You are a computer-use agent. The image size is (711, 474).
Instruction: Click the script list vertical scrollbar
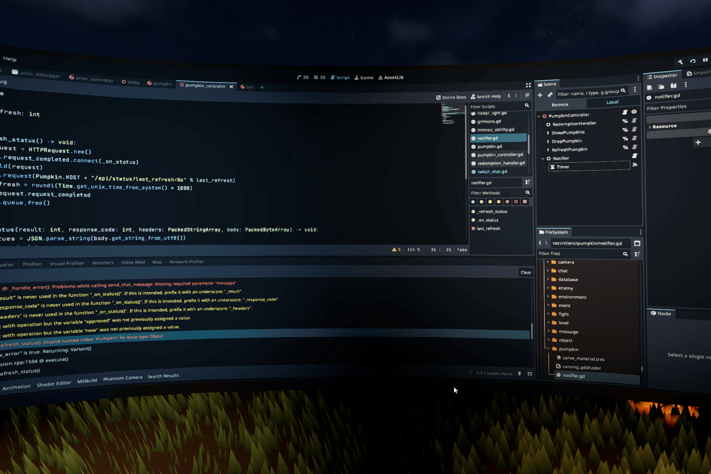point(529,144)
